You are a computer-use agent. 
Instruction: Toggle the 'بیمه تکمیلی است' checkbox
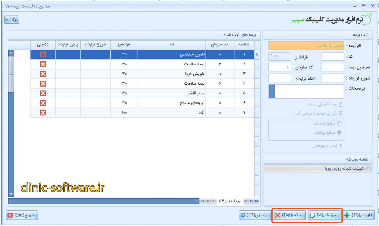tap(341, 105)
